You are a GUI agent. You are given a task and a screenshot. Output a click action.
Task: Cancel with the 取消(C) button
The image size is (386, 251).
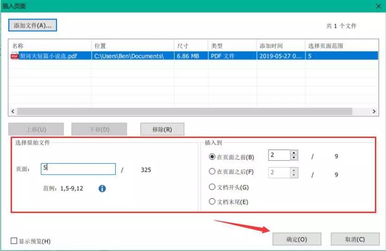tap(355, 239)
